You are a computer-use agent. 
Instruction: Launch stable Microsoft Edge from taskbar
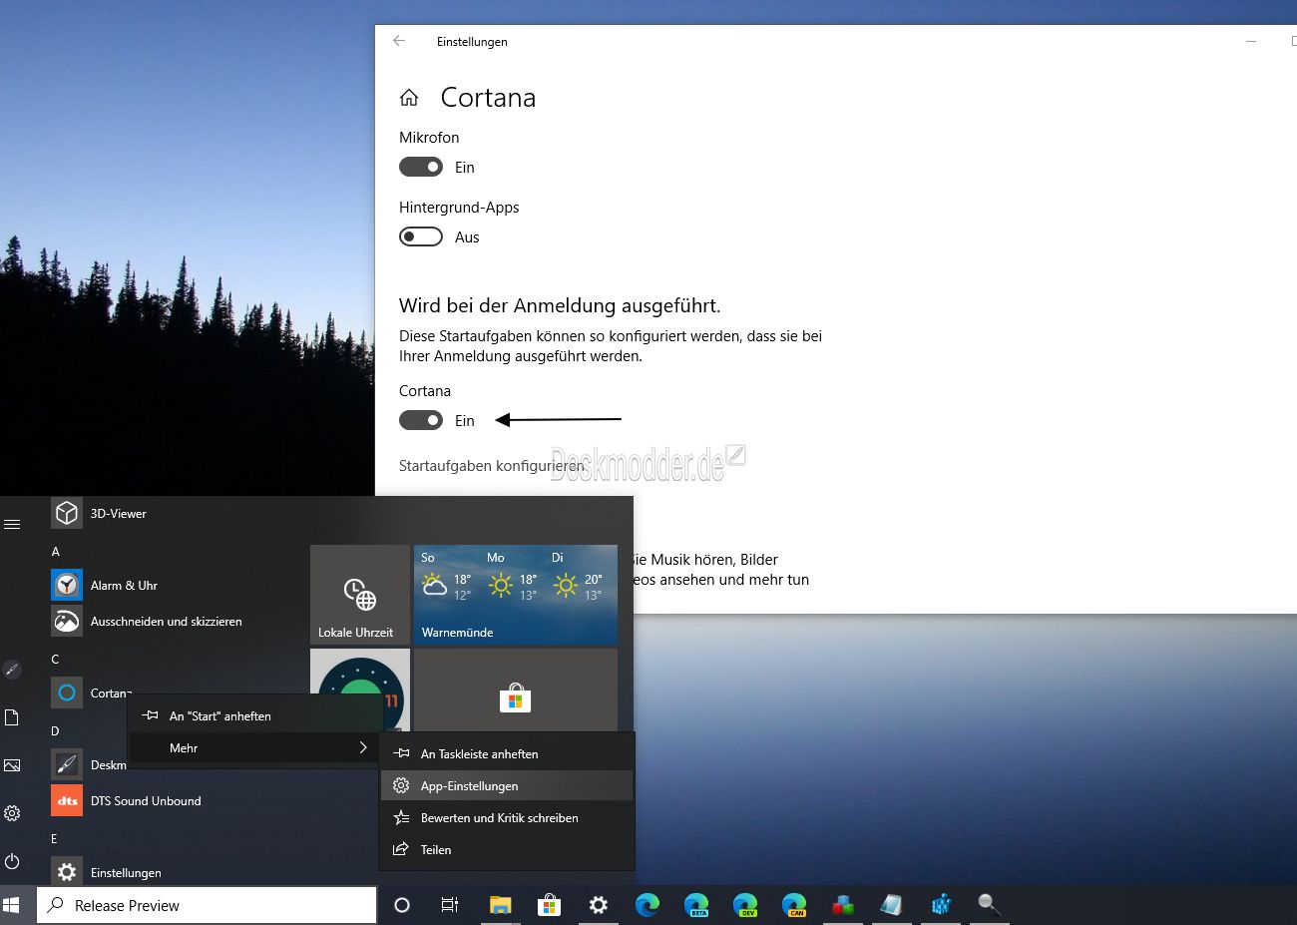click(x=648, y=905)
